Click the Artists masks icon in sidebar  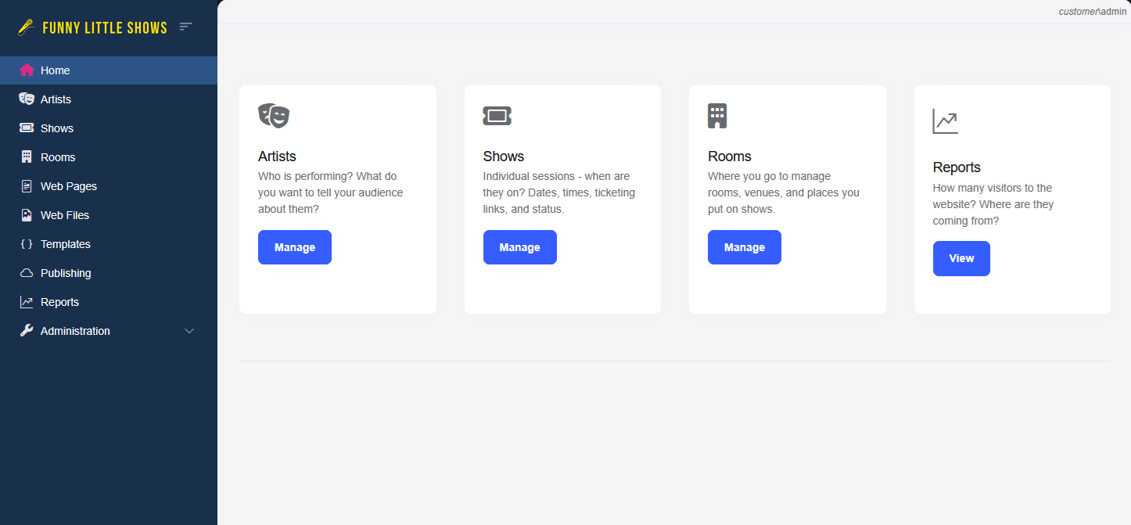tap(27, 99)
